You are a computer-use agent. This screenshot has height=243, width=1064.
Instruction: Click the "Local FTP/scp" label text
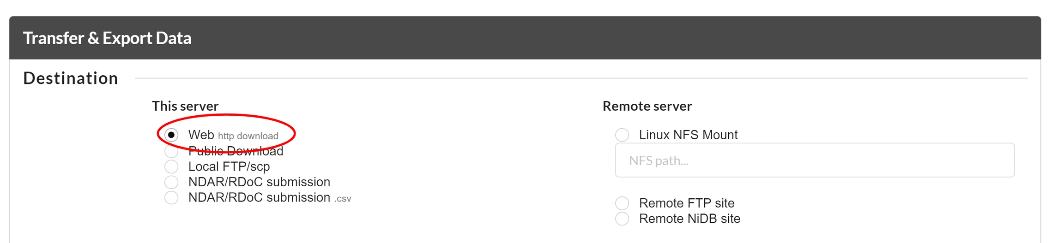coord(229,166)
